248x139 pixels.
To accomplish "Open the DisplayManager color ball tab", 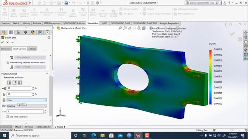I will [x=33, y=32].
